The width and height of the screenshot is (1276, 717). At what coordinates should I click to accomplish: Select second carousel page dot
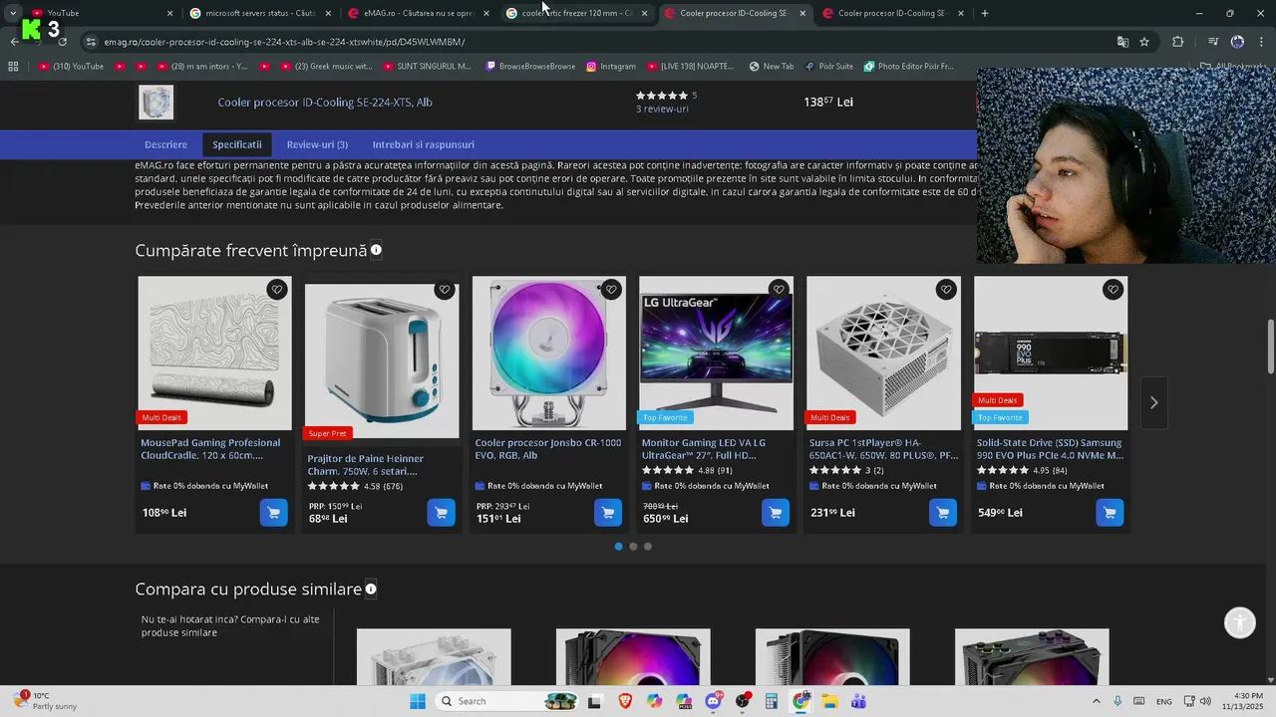coord(633,547)
